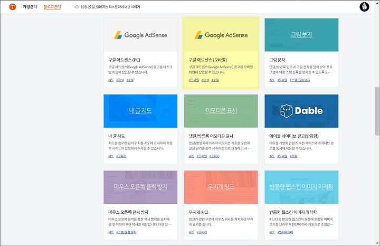The height and width of the screenshot is (246, 380).
Task: Click the 구글 애드센스 (PC) title
Action: (x=124, y=60)
